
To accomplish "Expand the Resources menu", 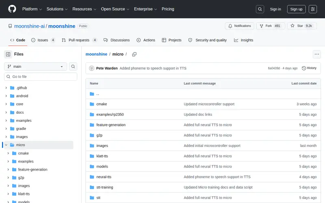I will coord(84,9).
